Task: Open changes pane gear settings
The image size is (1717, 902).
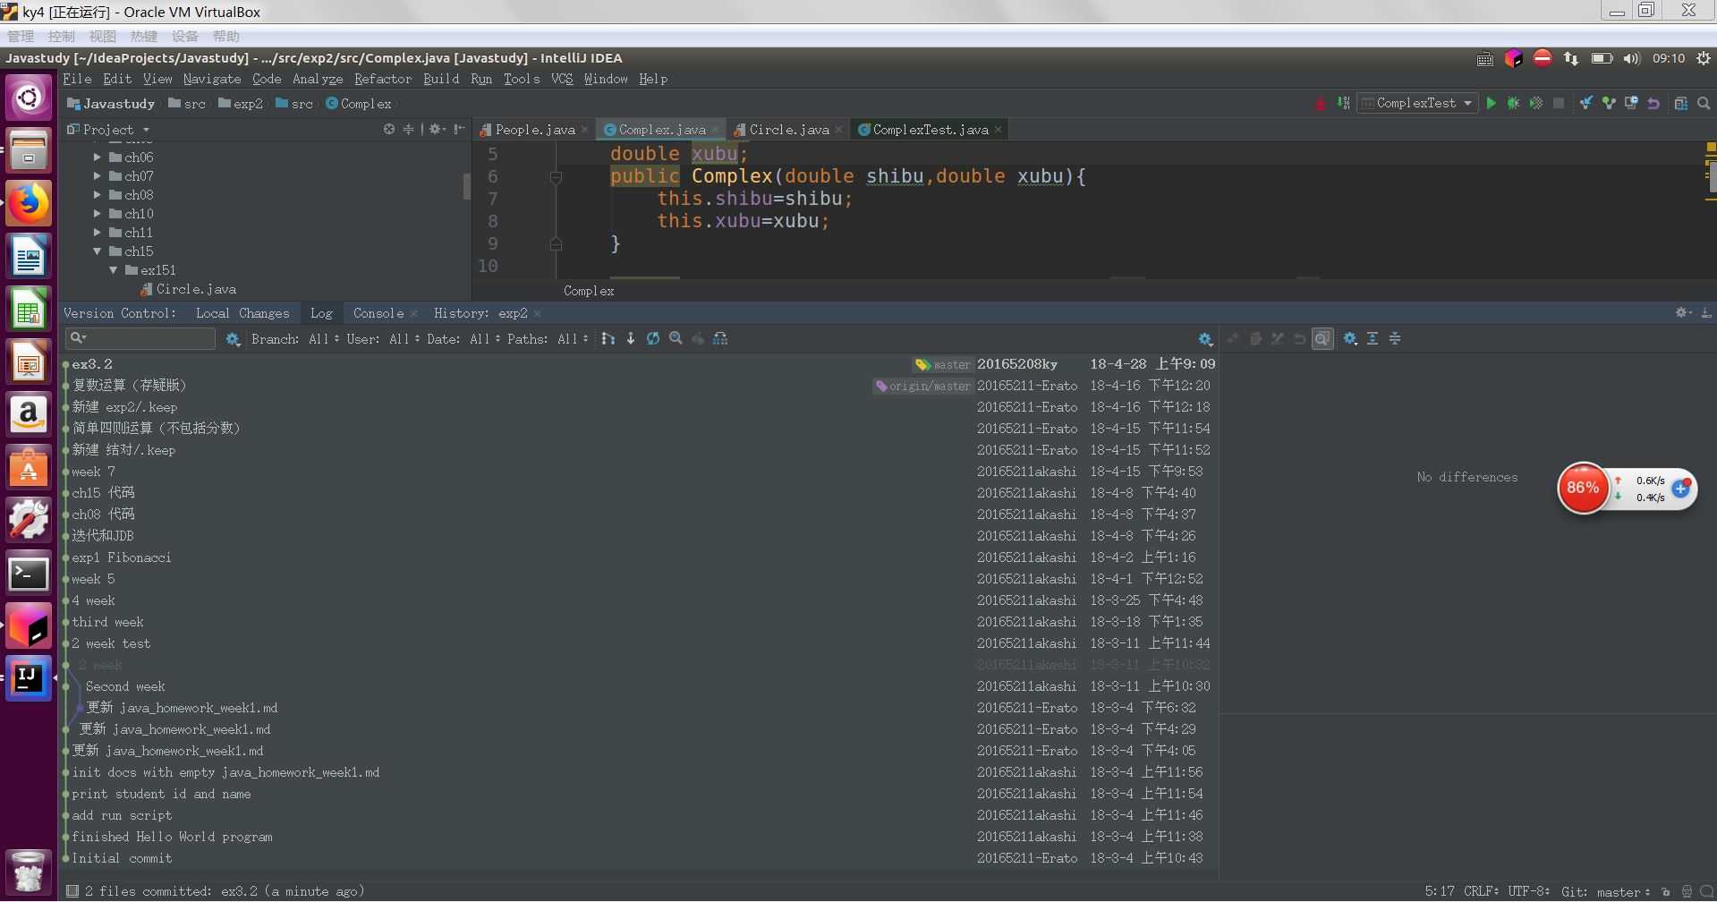Action: pyautogui.click(x=1350, y=338)
